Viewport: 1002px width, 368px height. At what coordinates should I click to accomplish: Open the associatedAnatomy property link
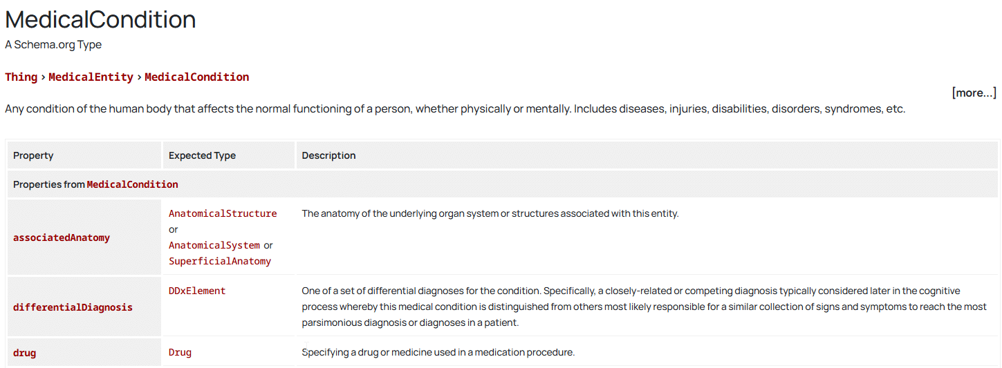[x=62, y=238]
